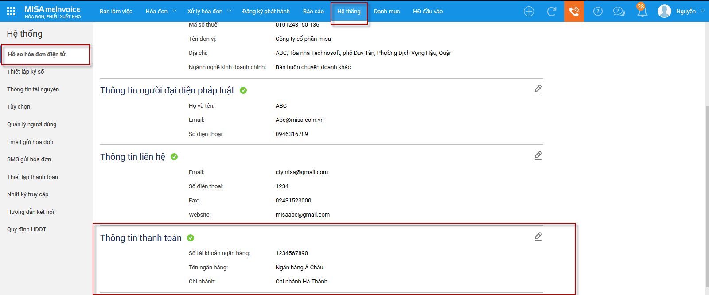Open Quản lý người dùng sidebar link
The height and width of the screenshot is (295, 709).
pos(32,124)
